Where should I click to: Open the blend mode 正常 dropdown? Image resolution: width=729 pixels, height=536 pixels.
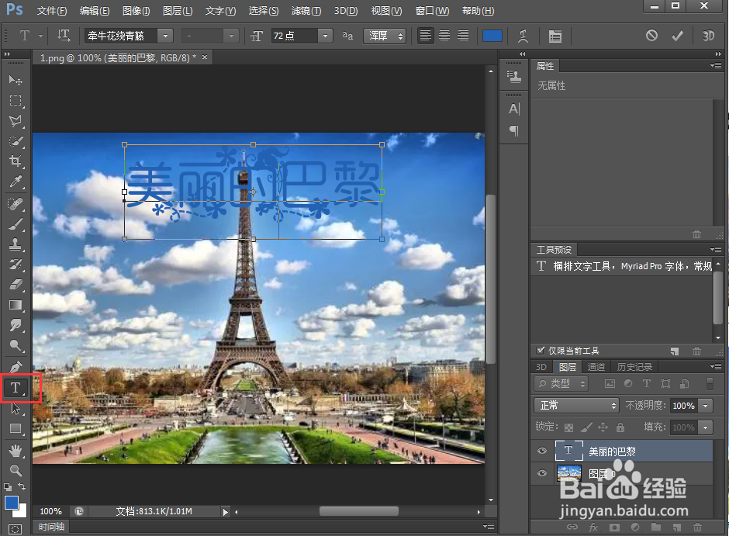click(576, 406)
